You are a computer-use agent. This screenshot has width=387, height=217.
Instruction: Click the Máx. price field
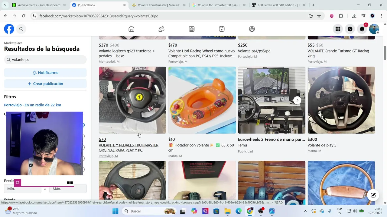coord(68,189)
